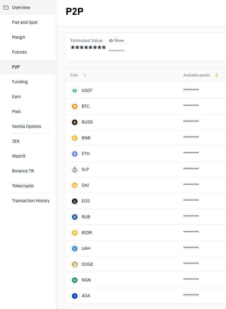226x309 pixels.
Task: Click the hidden ETH available balance
Action: pyautogui.click(x=191, y=153)
